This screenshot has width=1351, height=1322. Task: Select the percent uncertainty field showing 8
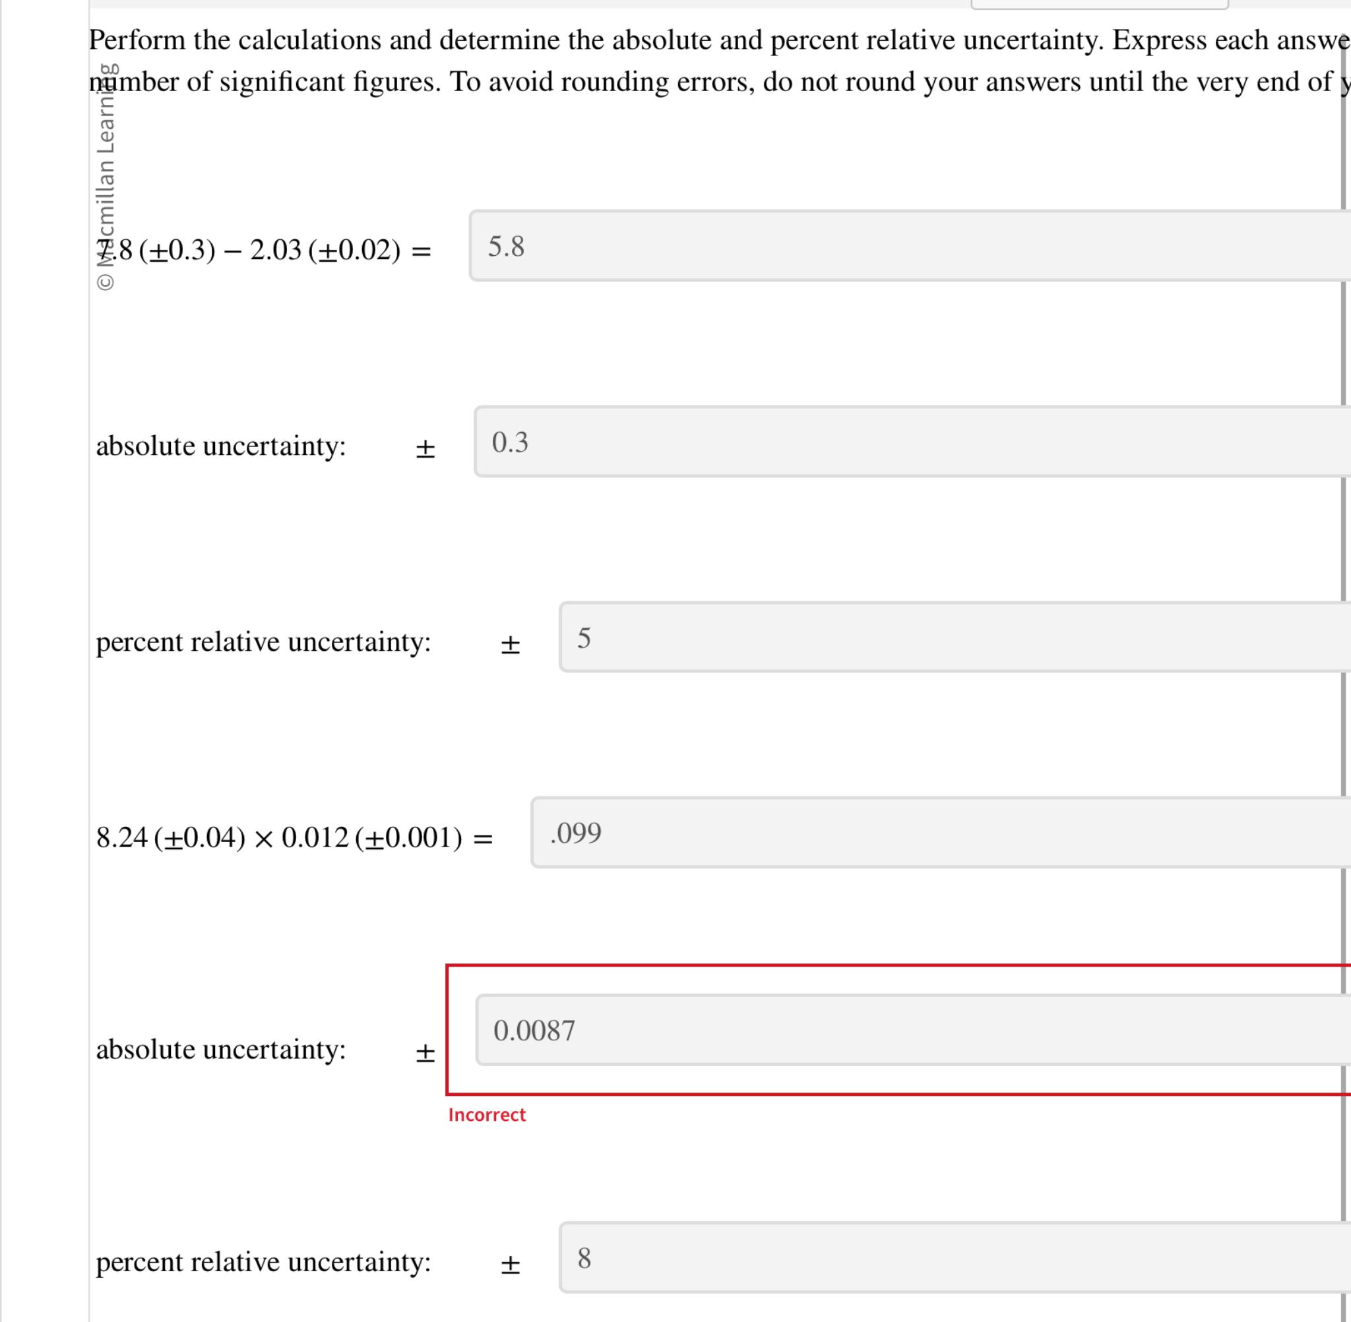[952, 1261]
